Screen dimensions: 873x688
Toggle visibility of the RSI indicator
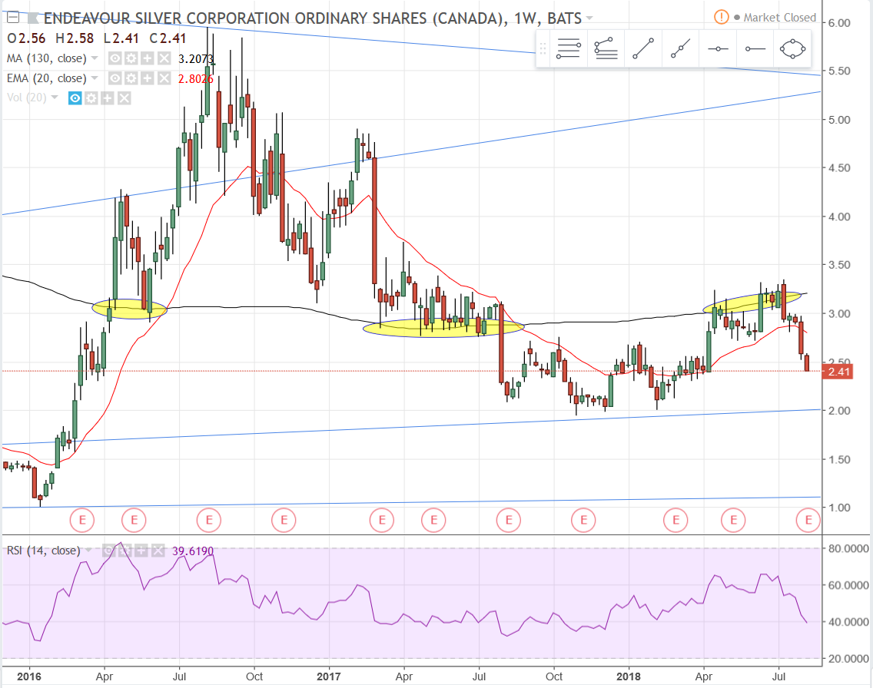click(x=108, y=551)
